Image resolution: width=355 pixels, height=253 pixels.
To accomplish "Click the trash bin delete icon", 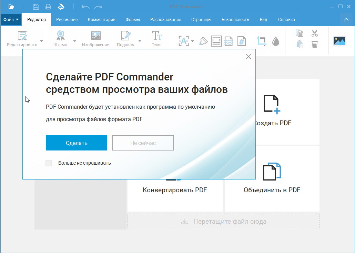I will pos(314,44).
